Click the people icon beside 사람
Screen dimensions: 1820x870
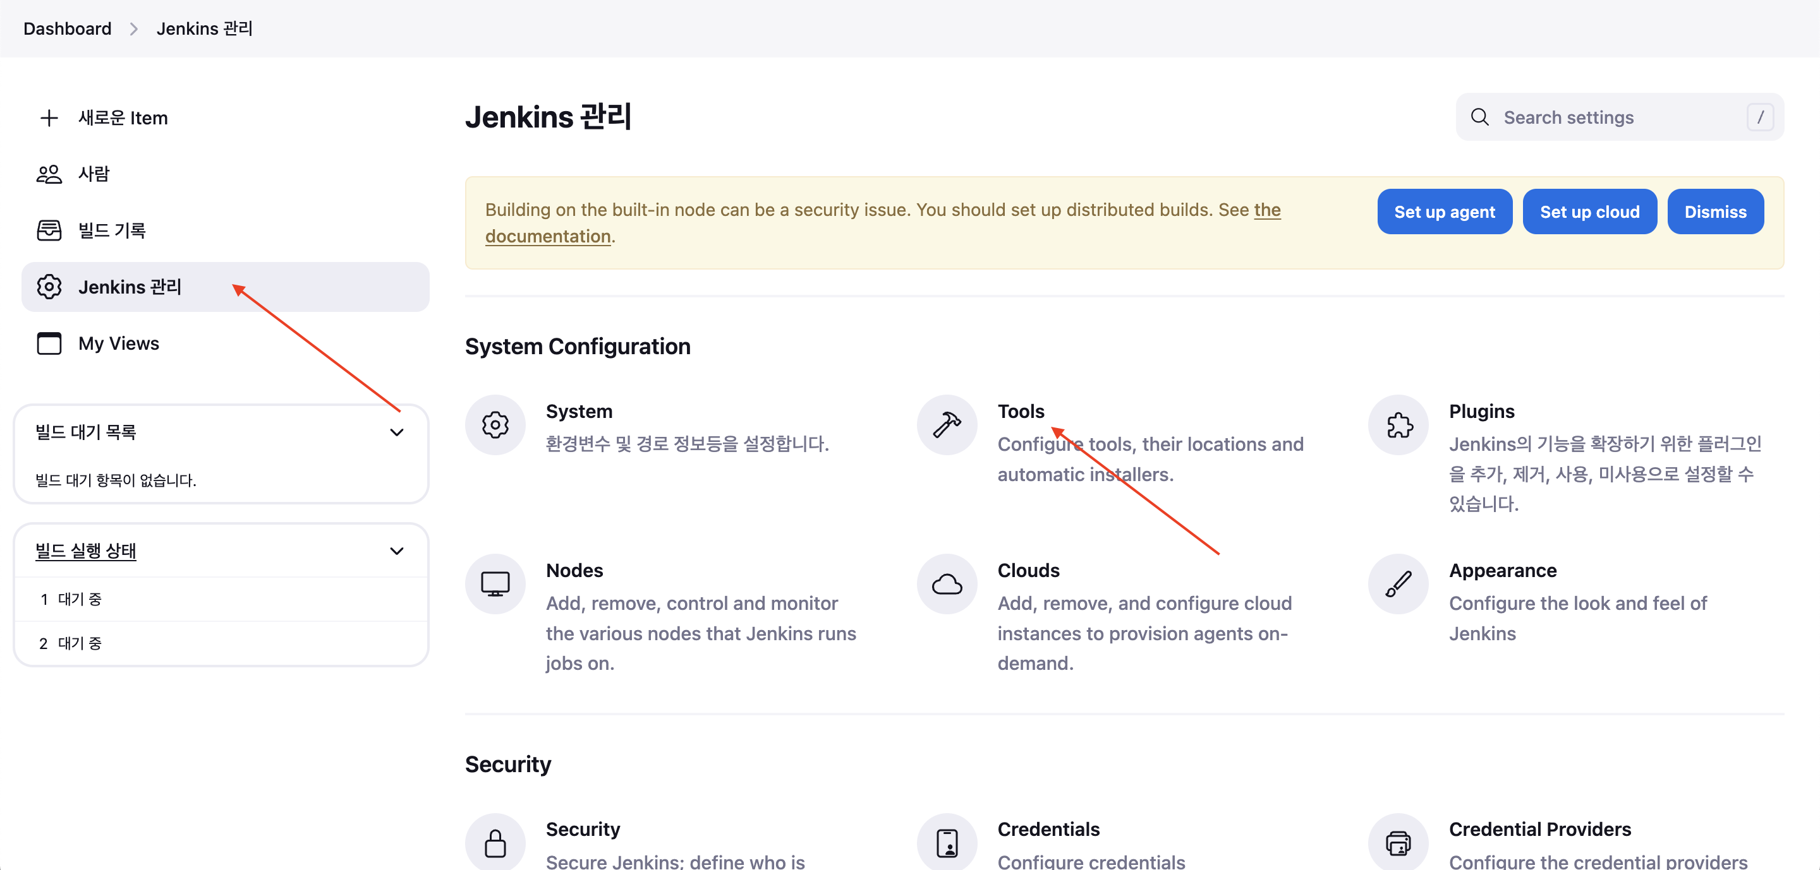[x=49, y=174]
